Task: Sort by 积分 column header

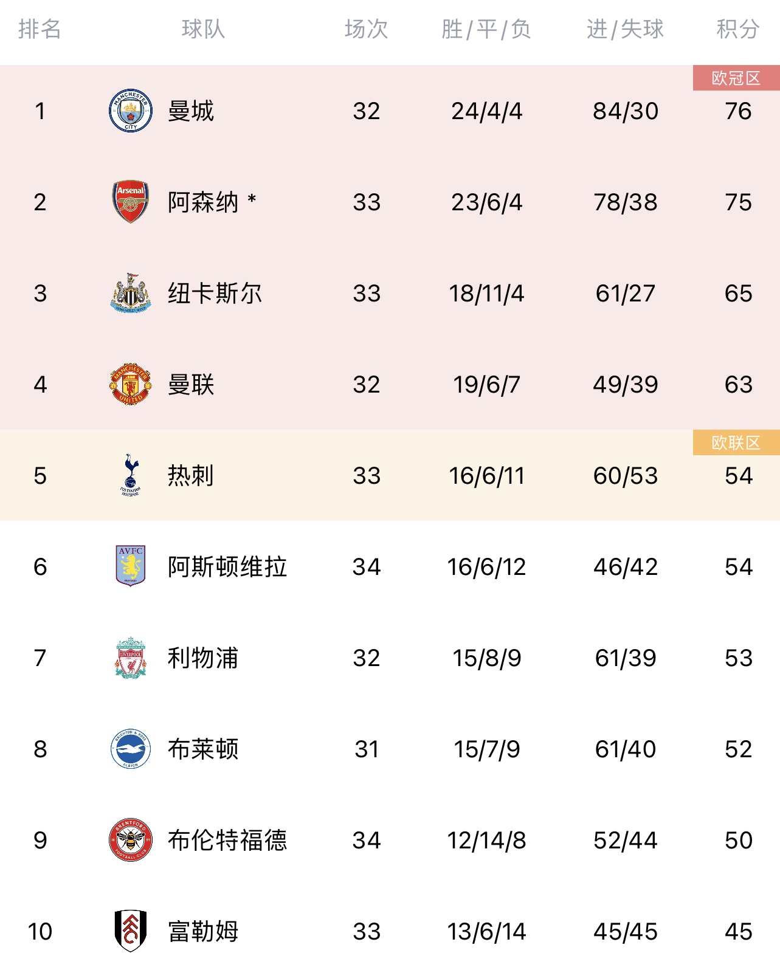Action: tap(737, 29)
